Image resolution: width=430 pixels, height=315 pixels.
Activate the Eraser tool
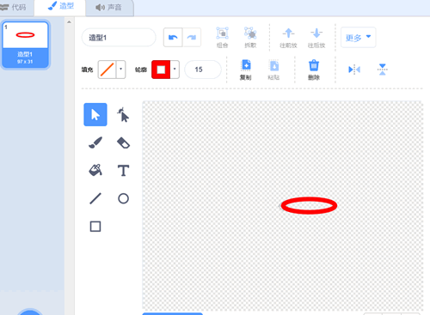coord(123,142)
